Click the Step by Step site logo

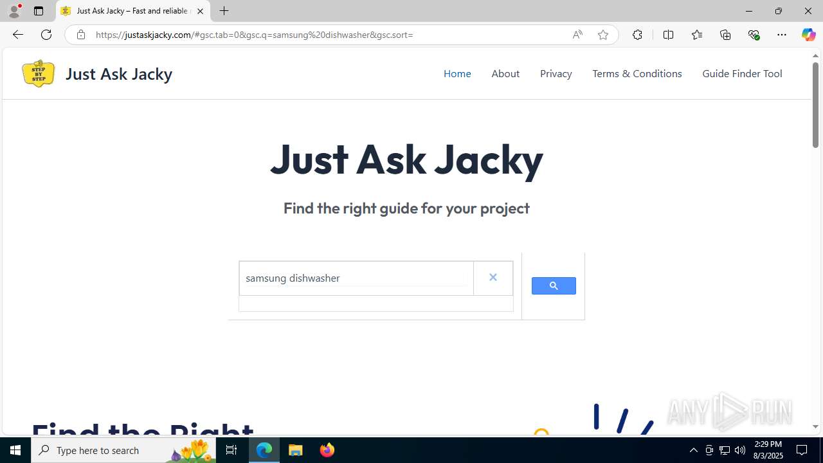point(39,73)
